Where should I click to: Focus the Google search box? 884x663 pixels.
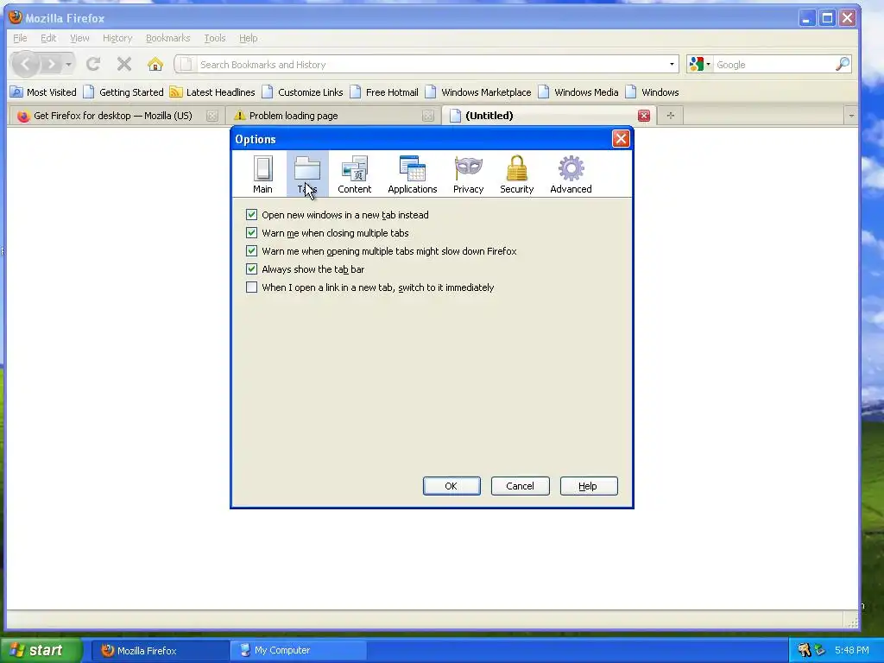click(x=773, y=64)
